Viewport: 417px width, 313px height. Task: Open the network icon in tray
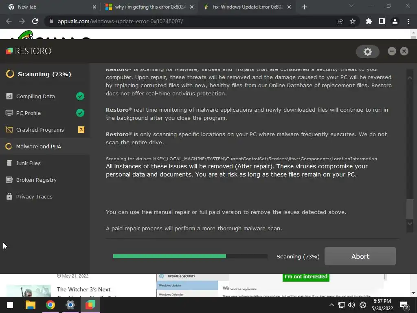[x=342, y=305]
